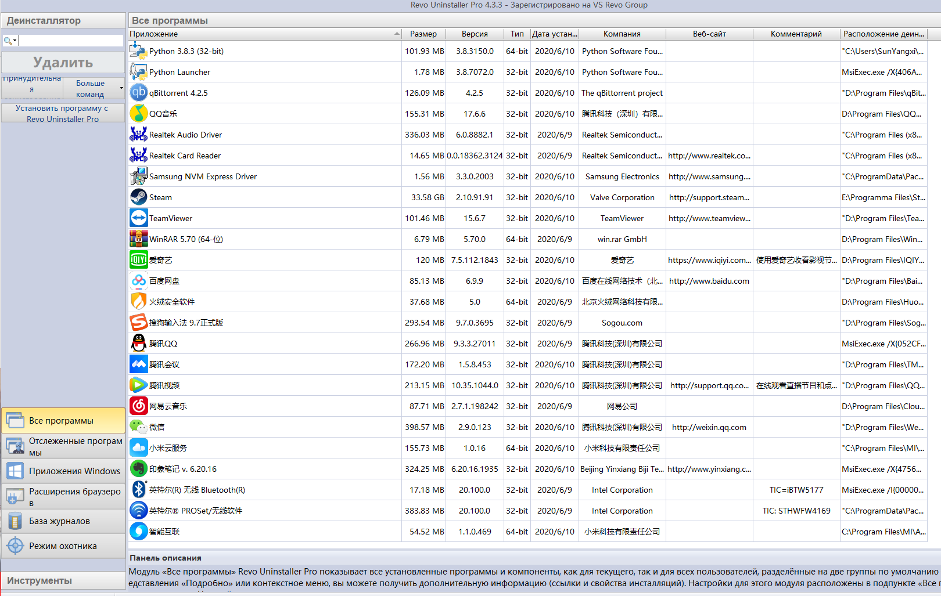Click the Steam application icon
Image resolution: width=941 pixels, height=596 pixels.
pos(138,197)
